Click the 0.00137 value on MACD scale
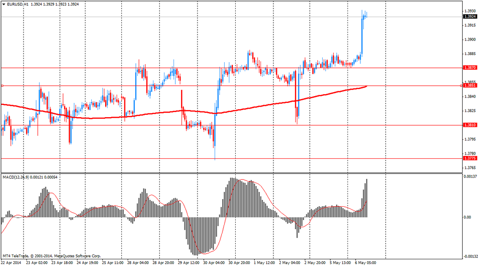This screenshot has width=478, height=266. click(x=470, y=177)
